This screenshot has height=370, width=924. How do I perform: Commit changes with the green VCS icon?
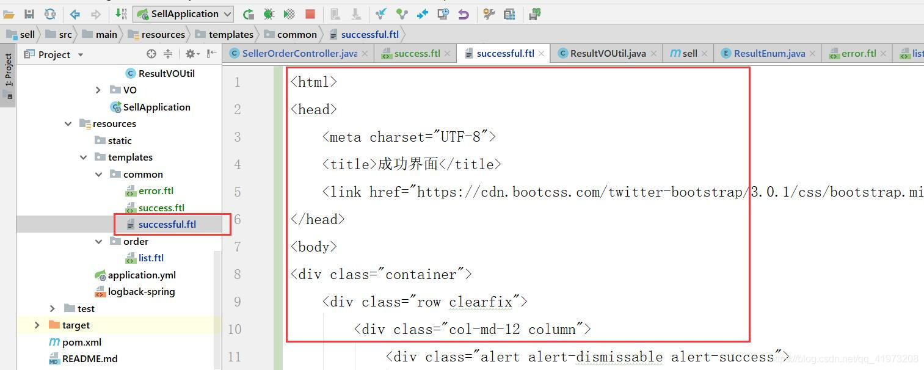coord(402,14)
